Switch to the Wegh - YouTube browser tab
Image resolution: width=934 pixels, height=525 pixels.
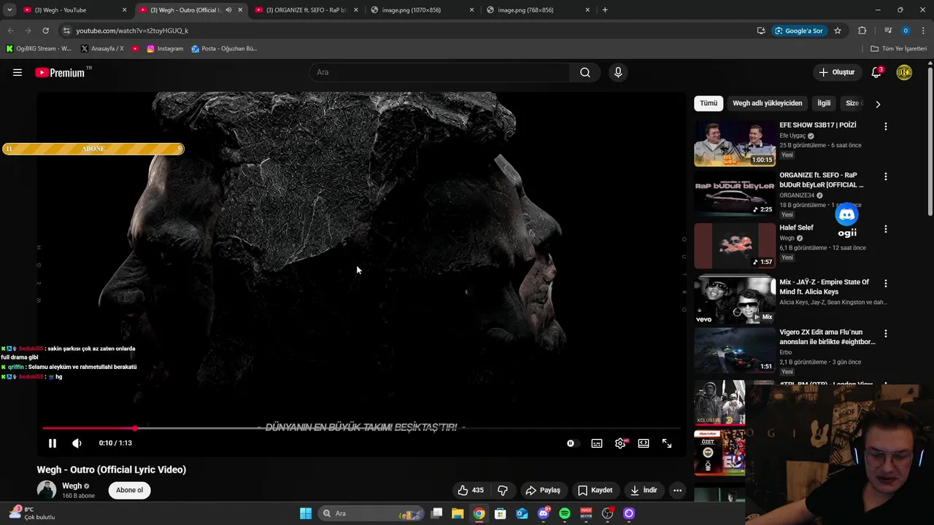click(73, 10)
